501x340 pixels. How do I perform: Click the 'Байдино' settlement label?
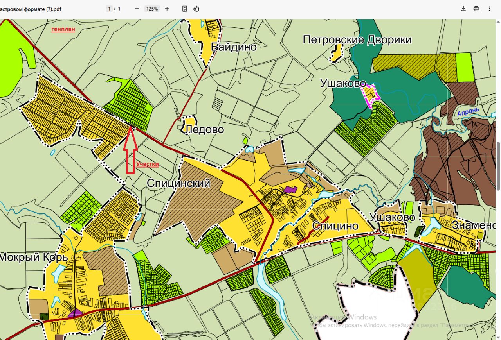click(x=234, y=47)
